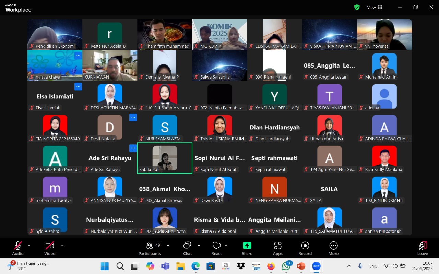Open options on naisya chaya tile
Viewport: 439px width, 274px height.
78,56
